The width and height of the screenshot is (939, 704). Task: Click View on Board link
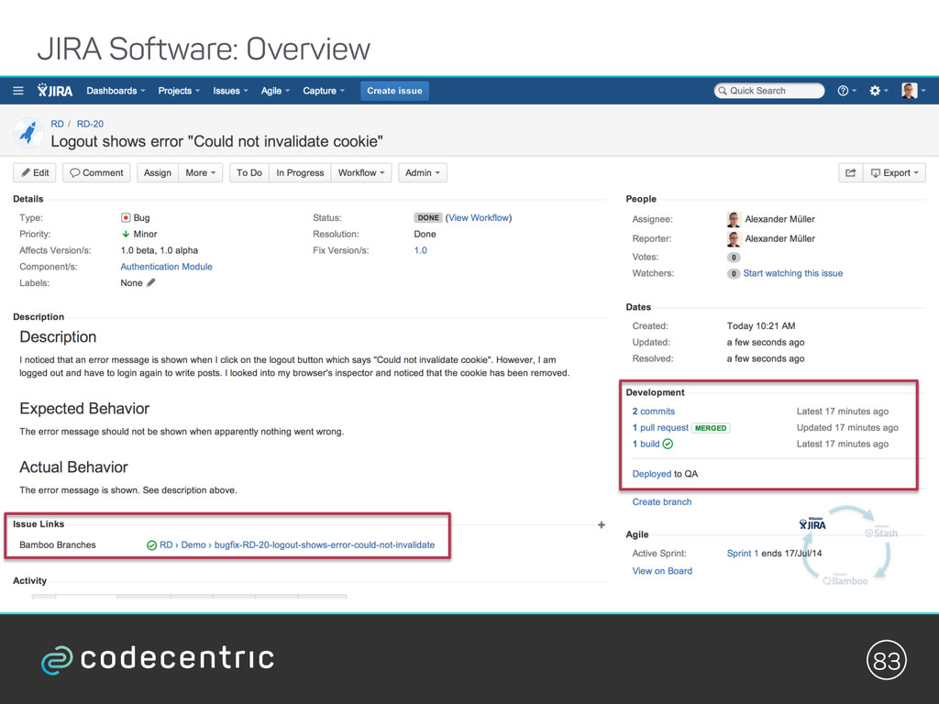tap(662, 571)
